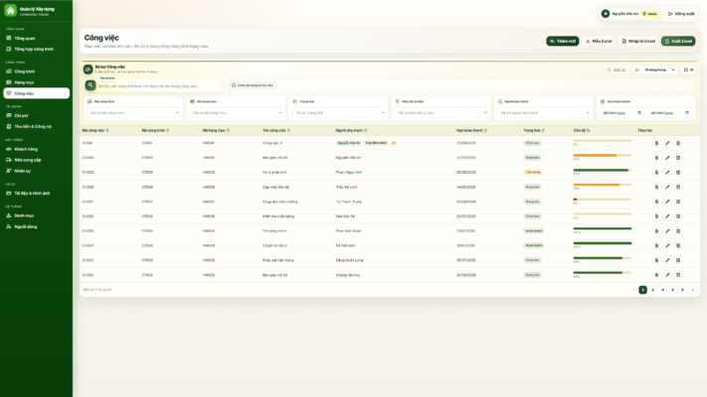The height and width of the screenshot is (397, 707).
Task: Delete row CV035 with trash icon
Action: (x=678, y=231)
